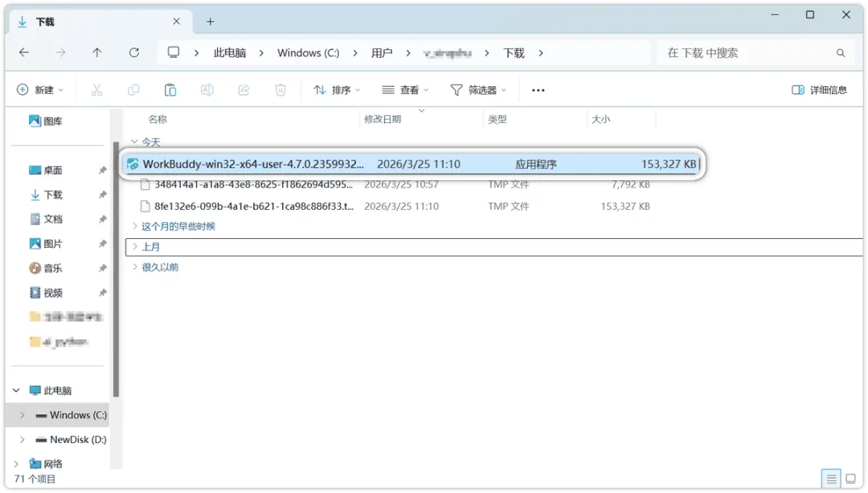Open 文档 in the sidebar
Viewport: 868px width, 493px height.
(45, 219)
